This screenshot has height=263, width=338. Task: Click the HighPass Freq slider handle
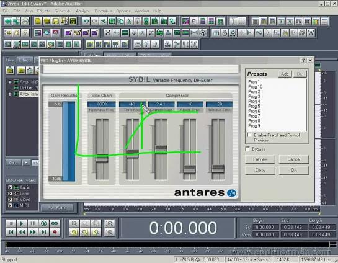(102, 158)
